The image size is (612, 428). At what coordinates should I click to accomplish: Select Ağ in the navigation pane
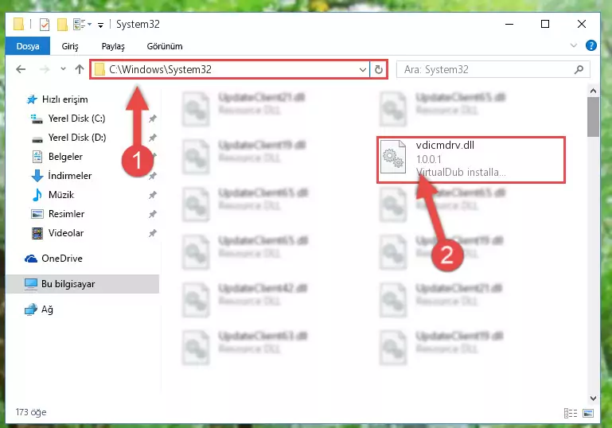(x=47, y=309)
